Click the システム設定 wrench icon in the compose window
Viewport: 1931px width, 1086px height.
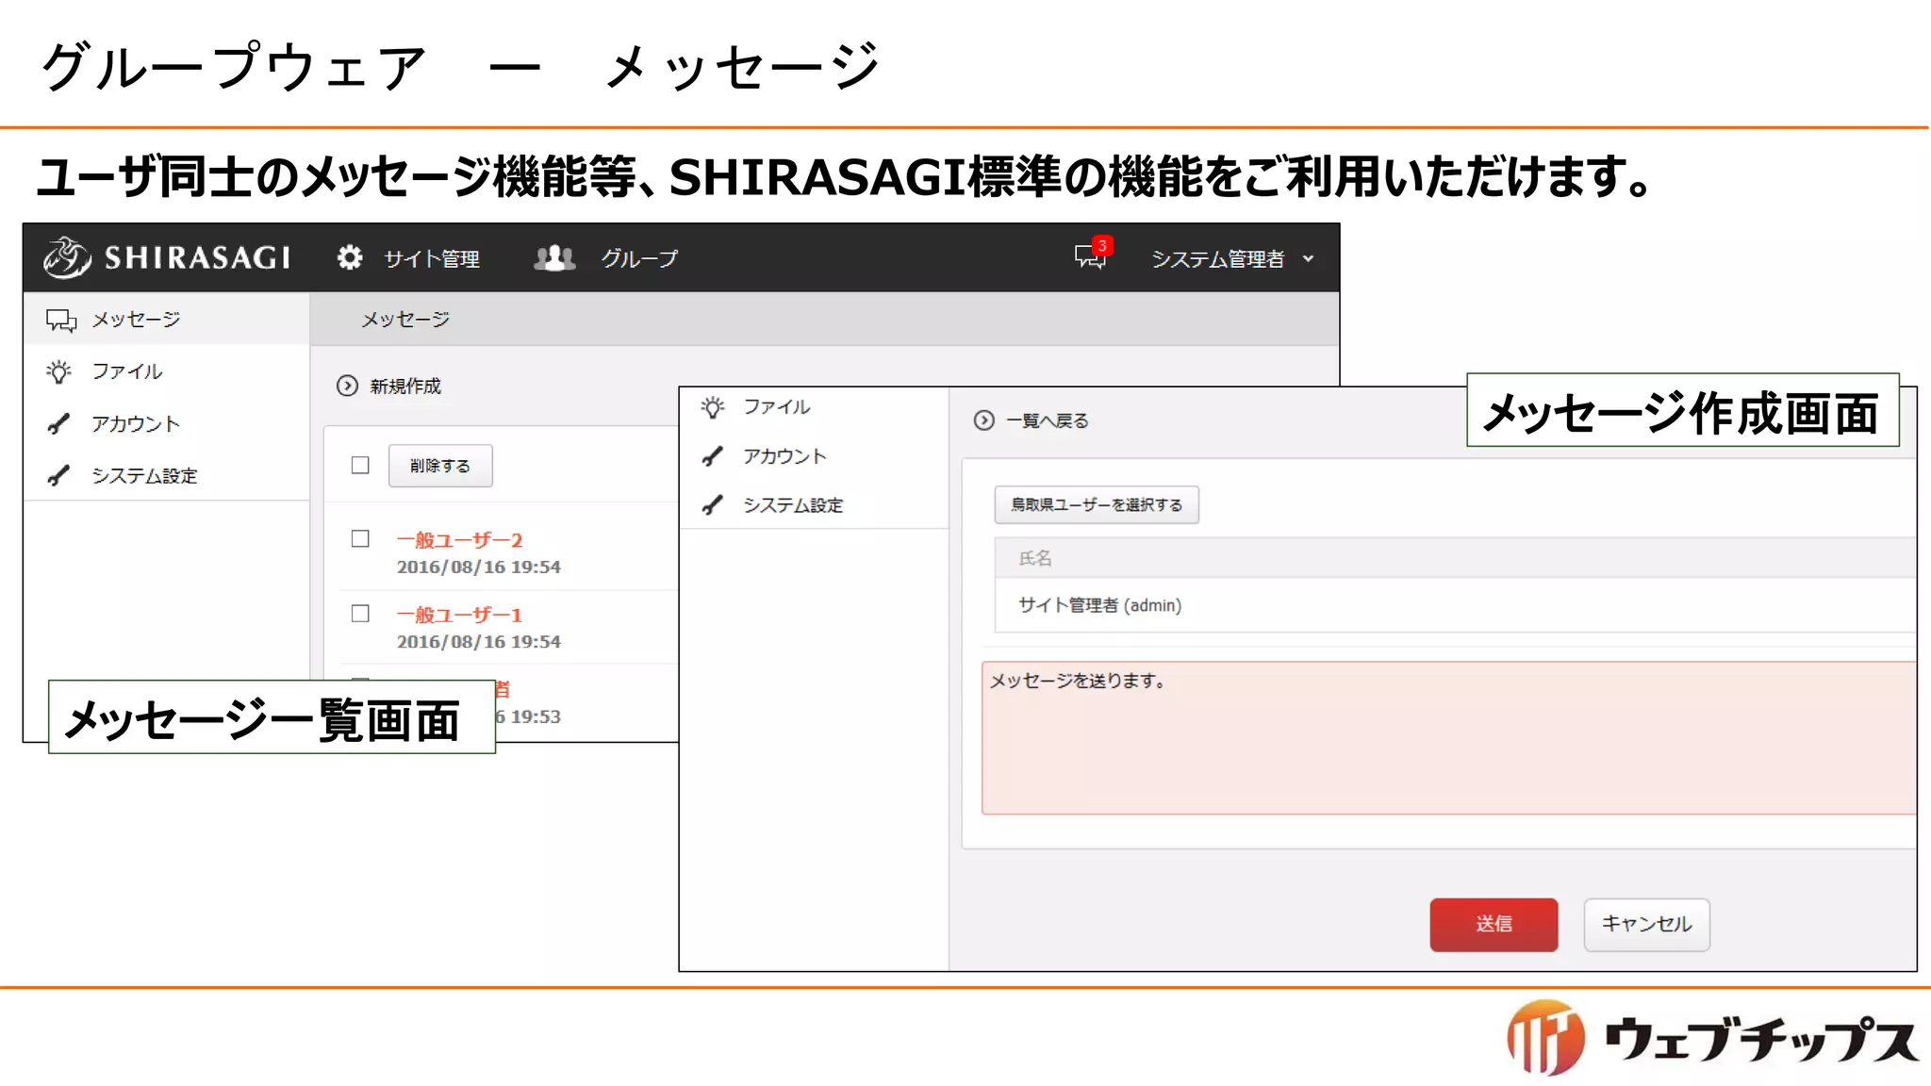coord(713,505)
